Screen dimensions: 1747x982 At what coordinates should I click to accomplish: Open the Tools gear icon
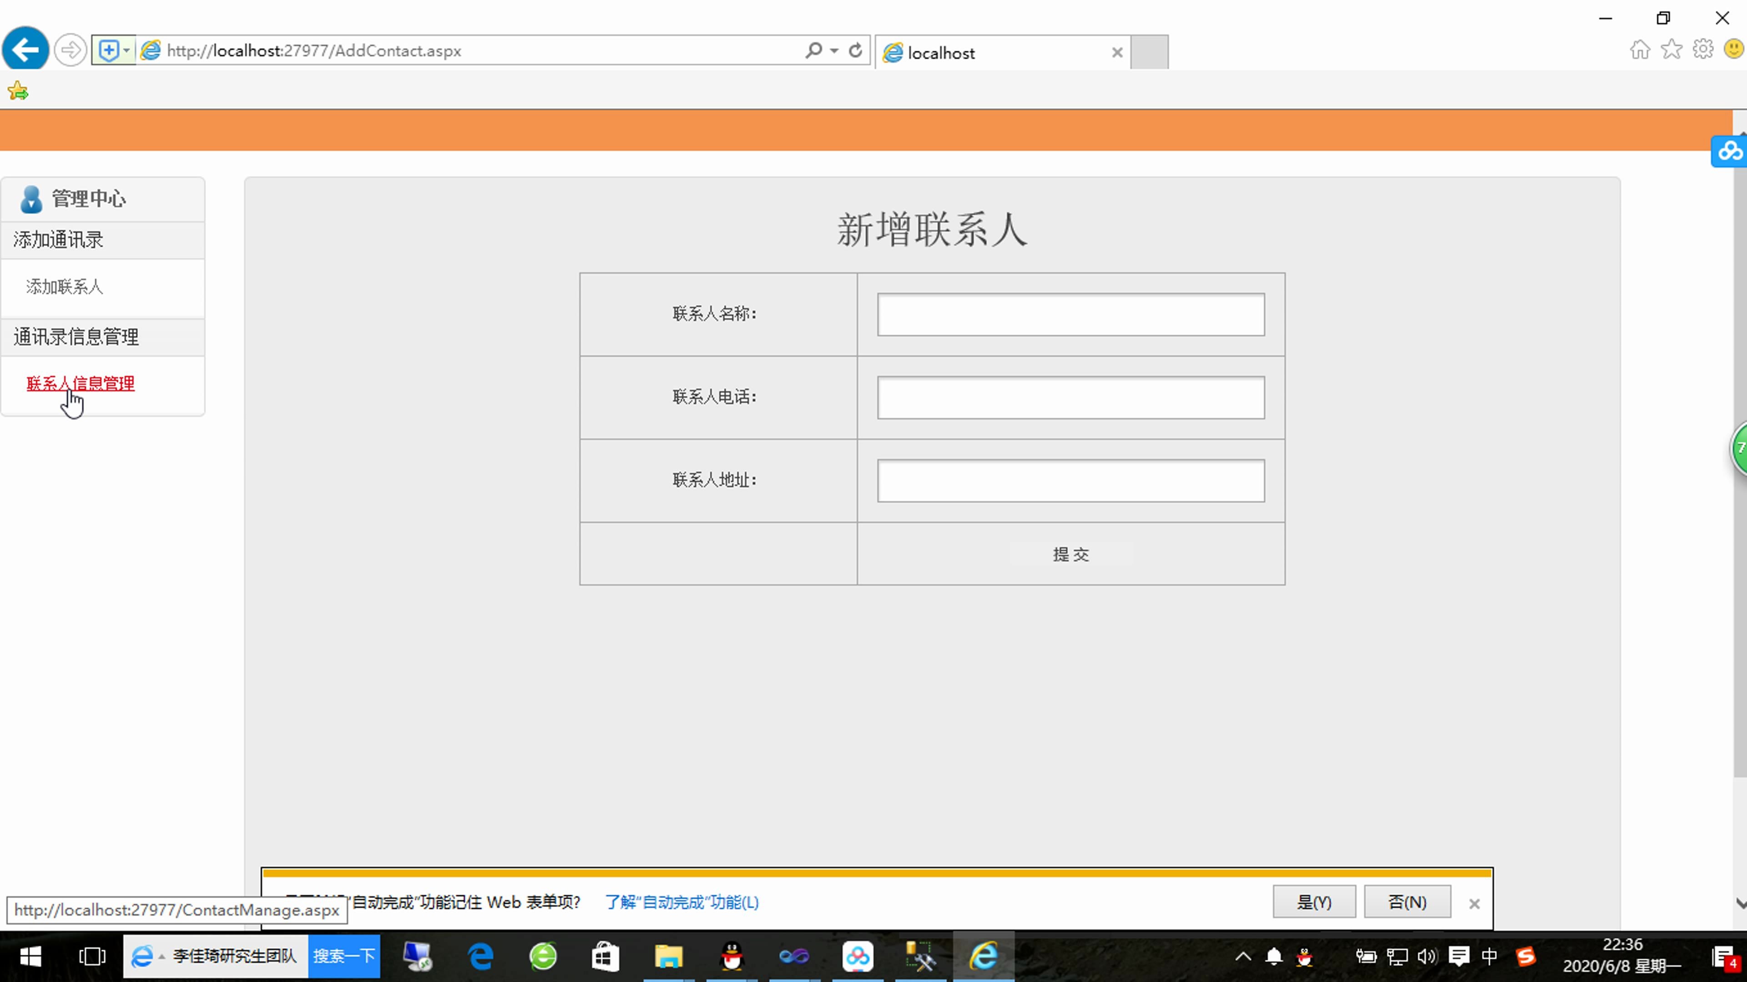point(1703,50)
